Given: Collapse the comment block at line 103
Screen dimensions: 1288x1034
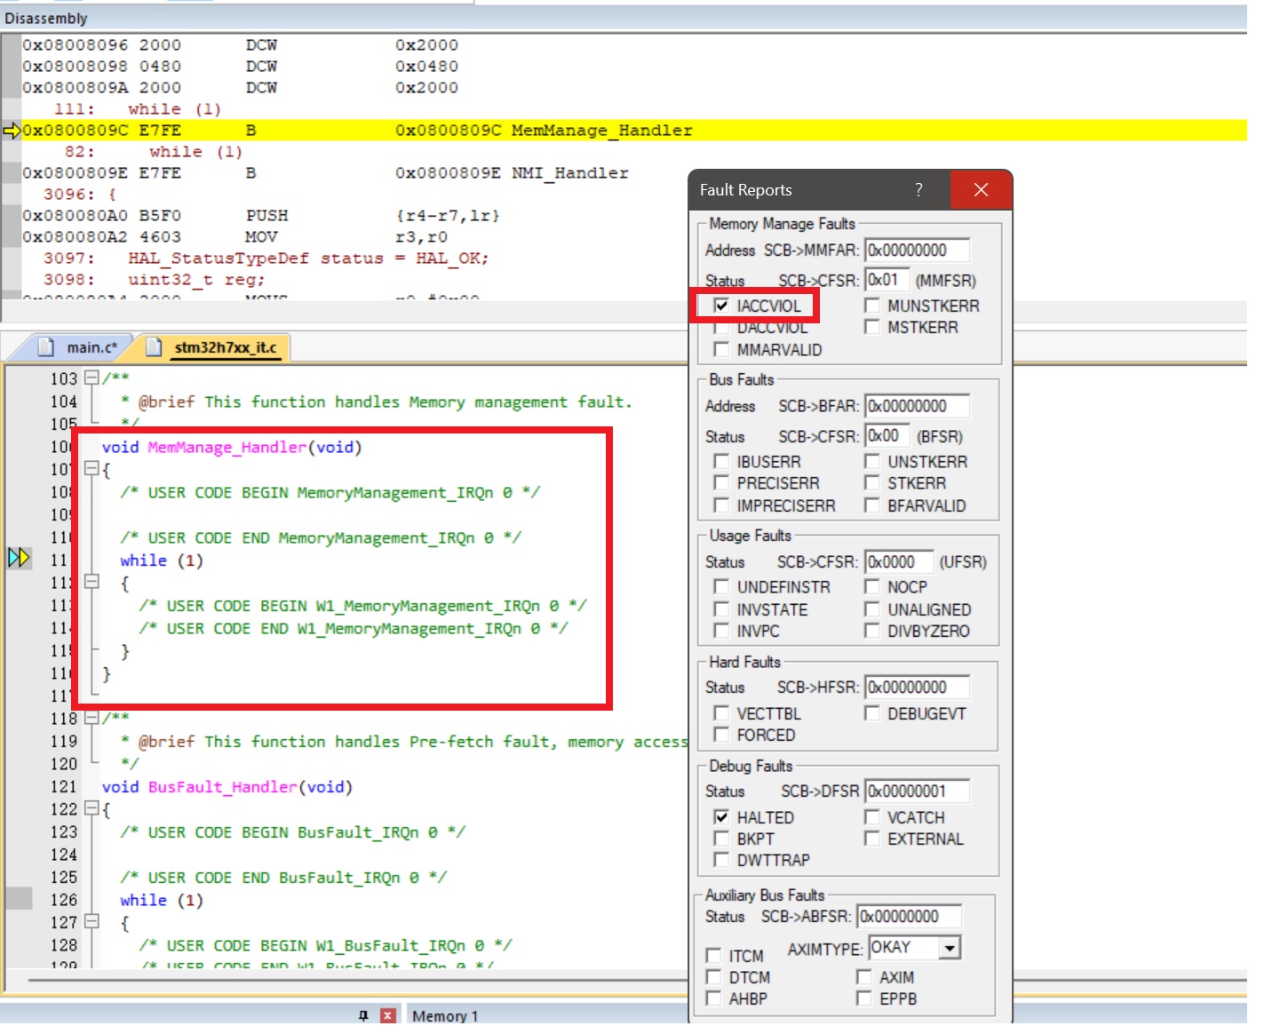Looking at the screenshot, I should click(x=91, y=378).
